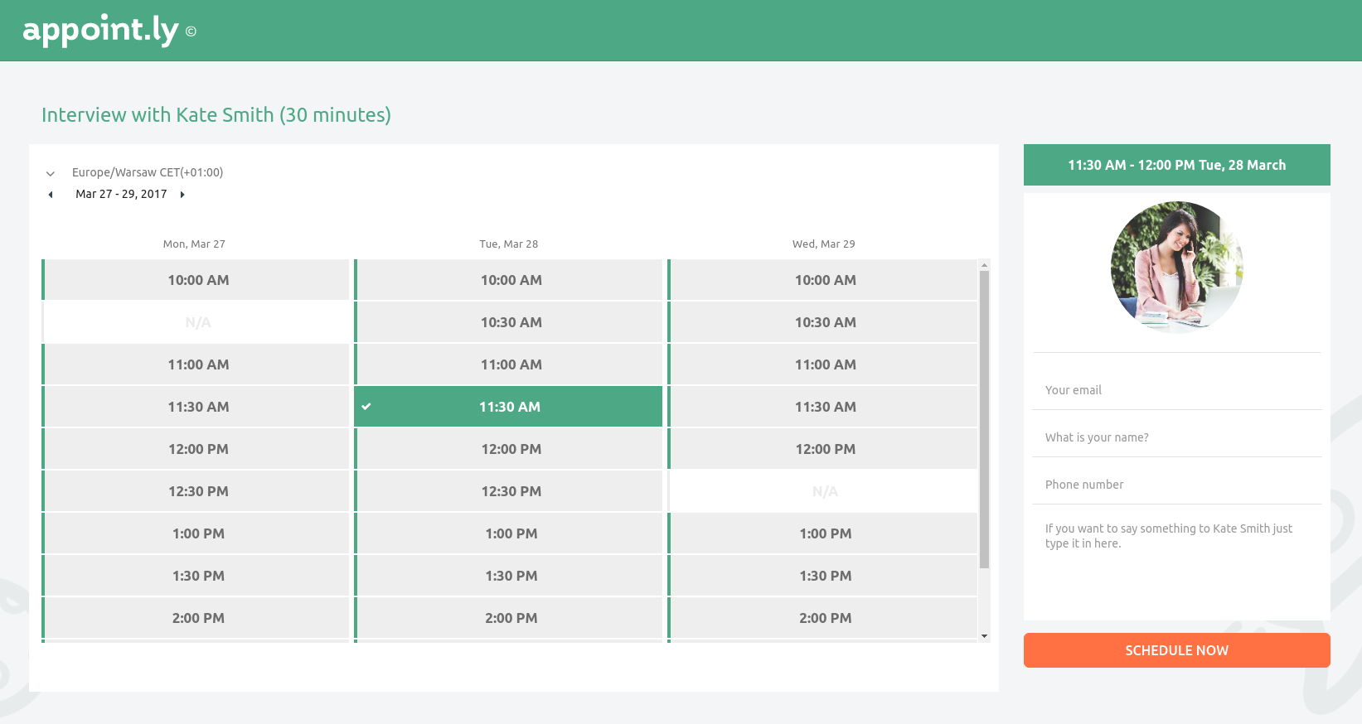The width and height of the screenshot is (1362, 724).
Task: Click the message to Kate Smith textarea
Action: point(1176,555)
